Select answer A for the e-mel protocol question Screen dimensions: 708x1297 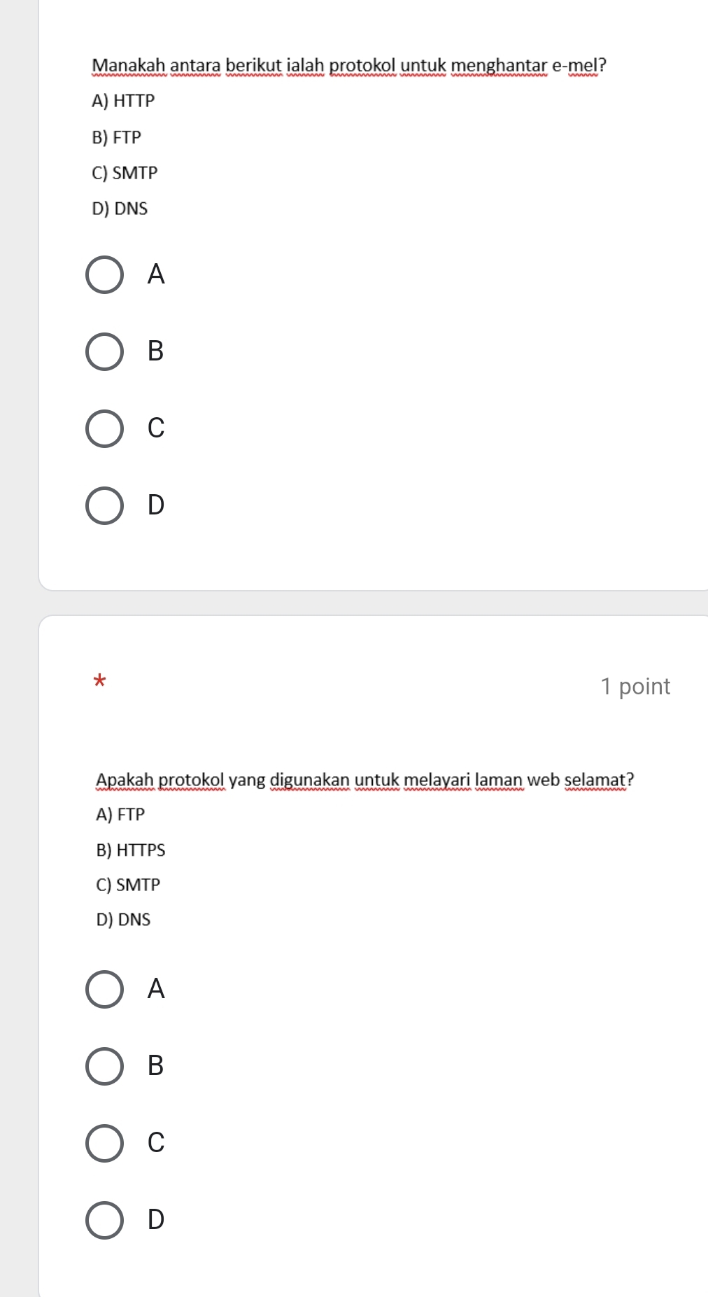click(x=105, y=274)
